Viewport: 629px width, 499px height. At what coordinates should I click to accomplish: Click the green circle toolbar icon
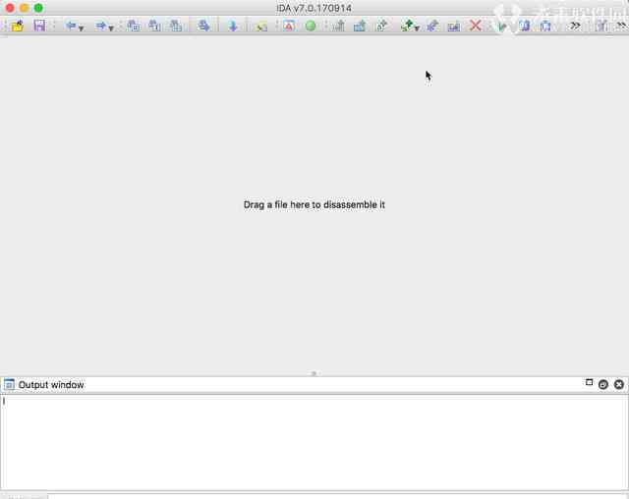point(311,27)
